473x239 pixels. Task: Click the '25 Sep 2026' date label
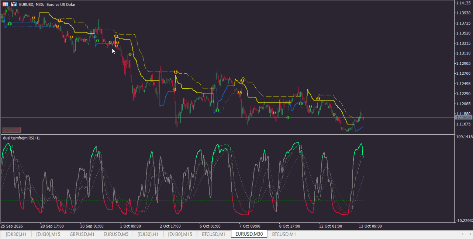pyautogui.click(x=12, y=226)
